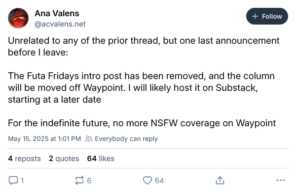Repost using the arrows icon
The width and height of the screenshot is (296, 193).
pos(79,180)
